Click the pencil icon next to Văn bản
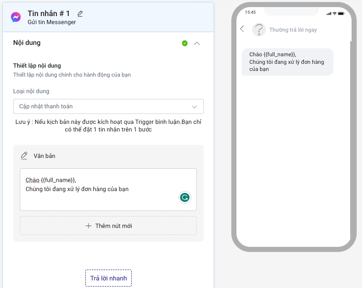This screenshot has width=362, height=288. 24,156
